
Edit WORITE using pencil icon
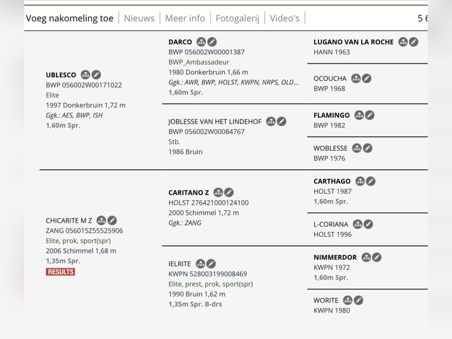[358, 301]
